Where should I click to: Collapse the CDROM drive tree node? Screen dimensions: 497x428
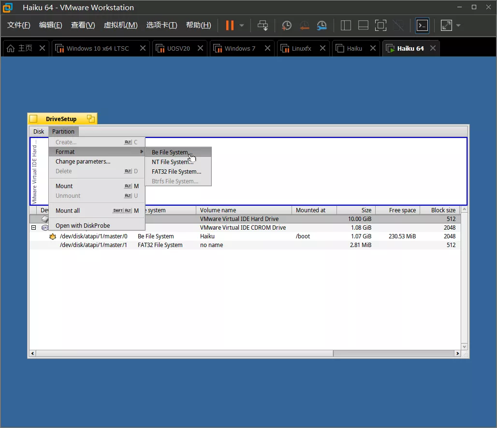point(33,228)
